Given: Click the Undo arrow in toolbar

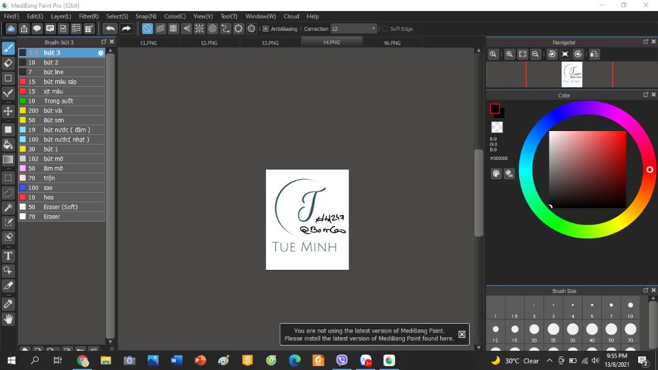Looking at the screenshot, I should [110, 28].
